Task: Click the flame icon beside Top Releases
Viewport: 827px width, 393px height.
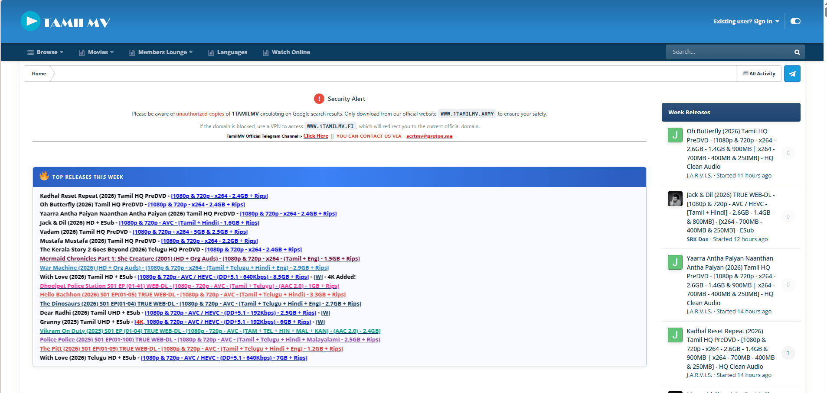Action: [x=44, y=176]
